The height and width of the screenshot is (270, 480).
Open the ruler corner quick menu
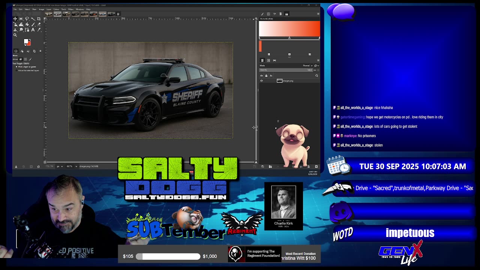[45, 18]
